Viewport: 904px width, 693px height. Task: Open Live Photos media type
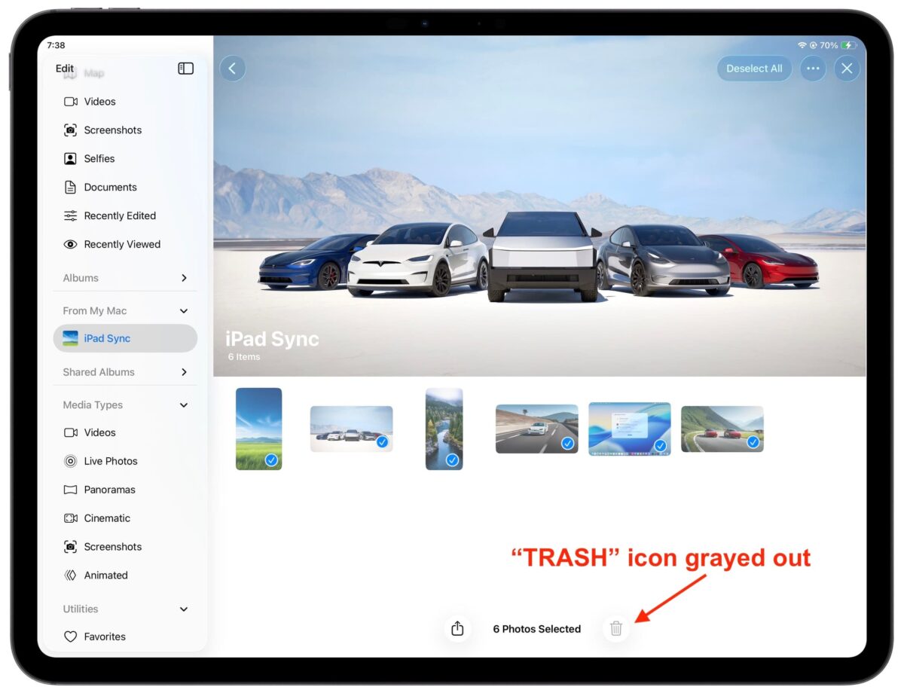[x=125, y=462]
